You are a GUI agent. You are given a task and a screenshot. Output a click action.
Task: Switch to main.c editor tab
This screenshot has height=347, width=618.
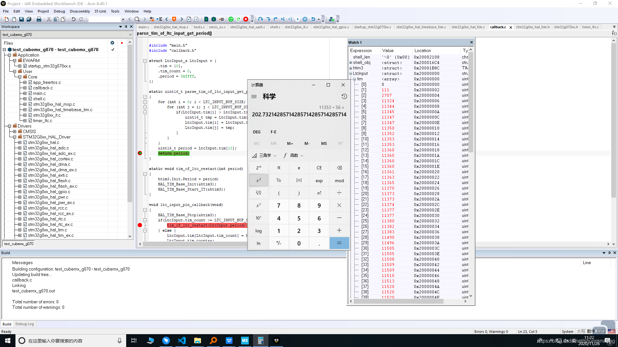pyautogui.click(x=144, y=27)
